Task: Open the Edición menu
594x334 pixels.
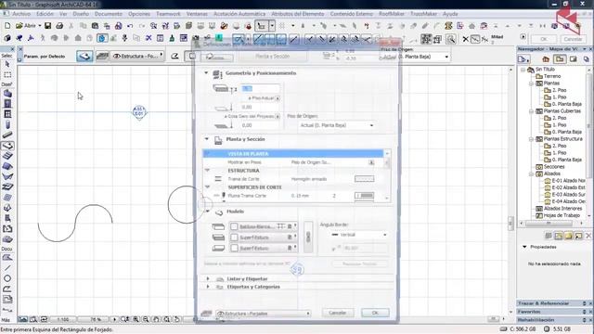Action: (x=45, y=14)
